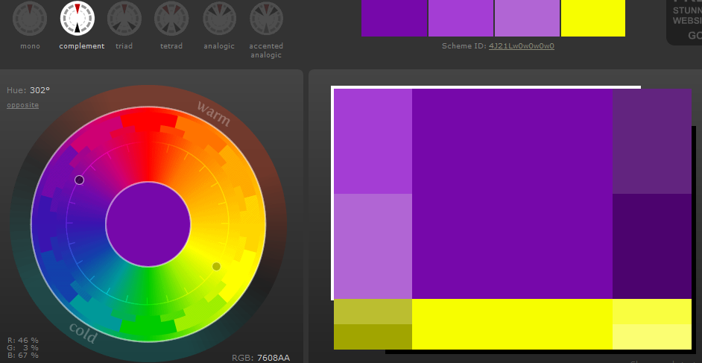Click the large purple preview block
Viewport: 702px width, 363px height.
pyautogui.click(x=511, y=193)
